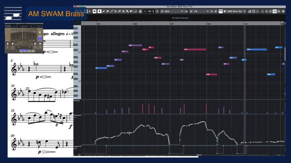
Task: Toggle Acoustic Feedback speaker icon
Action: click(x=95, y=11)
